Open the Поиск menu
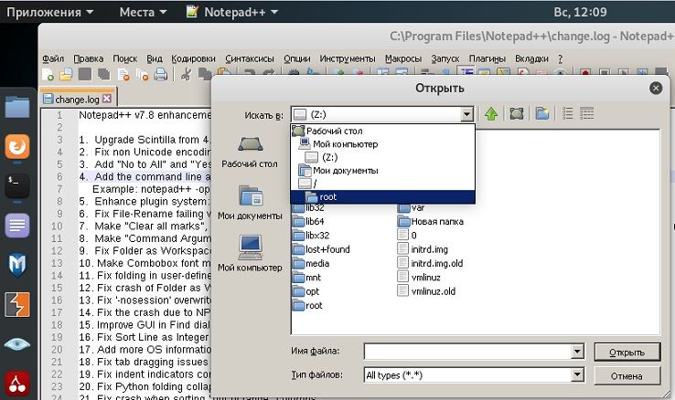The width and height of the screenshot is (675, 400). click(124, 58)
